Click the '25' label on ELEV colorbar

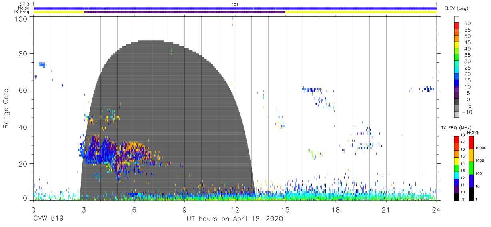(x=467, y=68)
